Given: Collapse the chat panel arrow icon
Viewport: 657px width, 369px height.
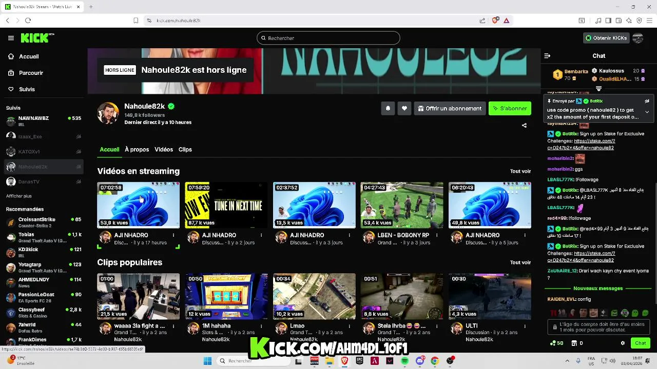Looking at the screenshot, I should (547, 56).
